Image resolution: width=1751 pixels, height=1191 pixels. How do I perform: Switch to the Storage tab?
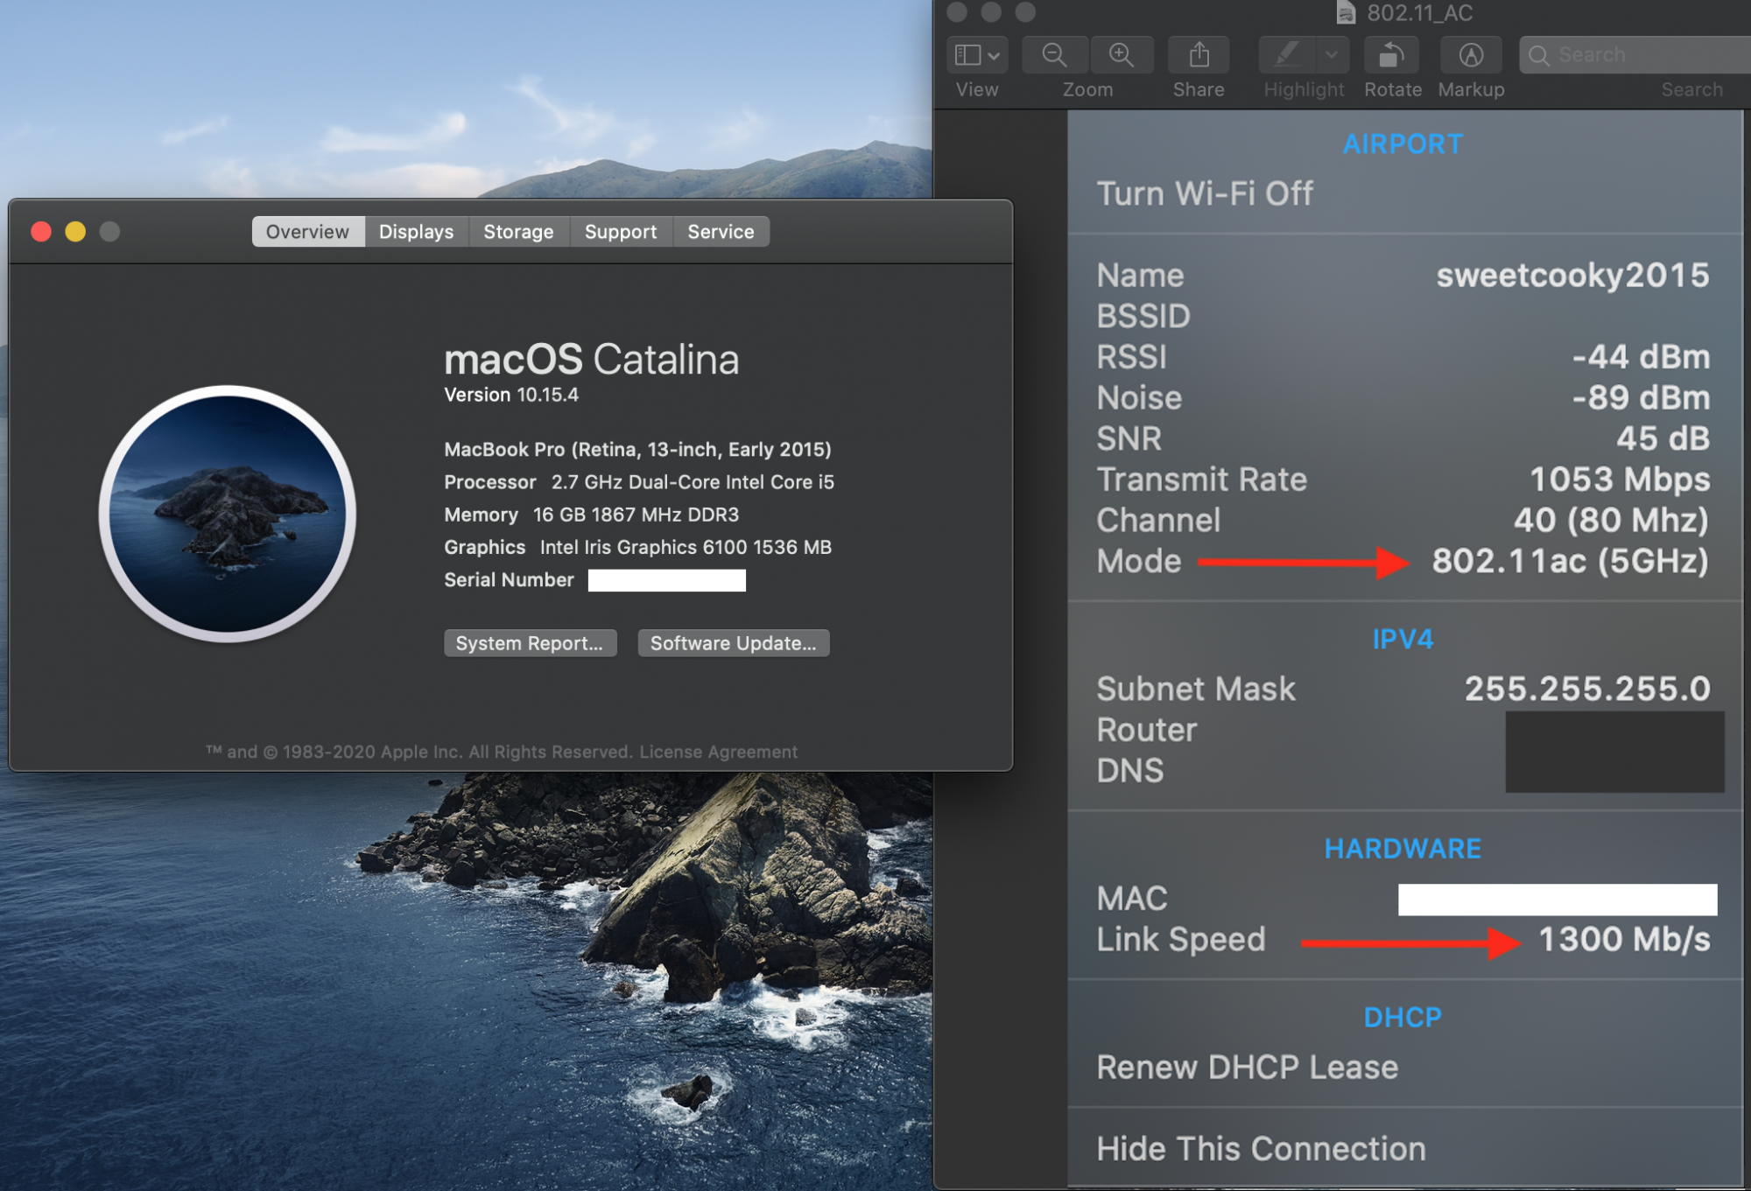[518, 232]
